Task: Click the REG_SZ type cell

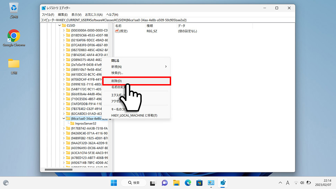Action: 152,31
